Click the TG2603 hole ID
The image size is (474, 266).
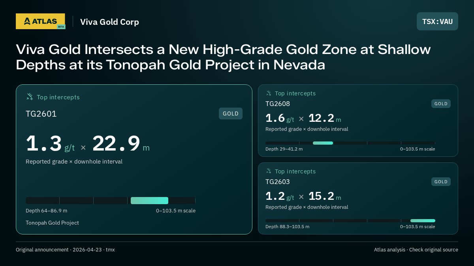click(x=278, y=182)
